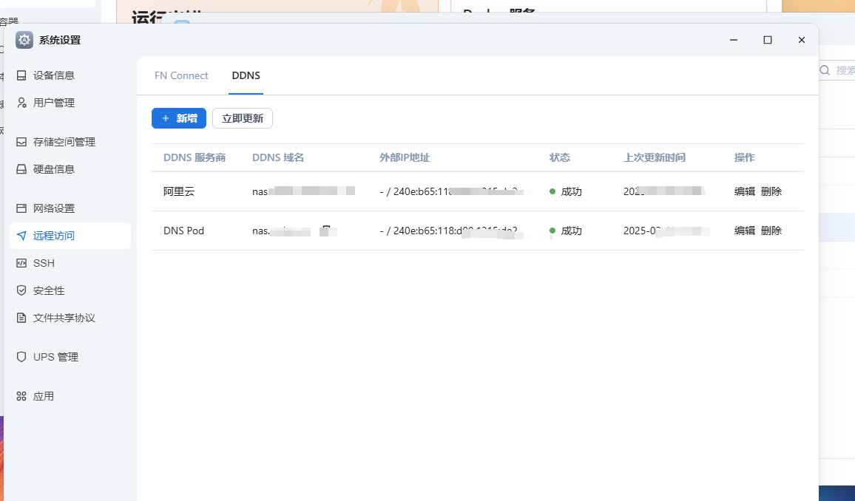Click the external IP in 阿里云 row
The image size is (855, 501).
click(x=452, y=191)
